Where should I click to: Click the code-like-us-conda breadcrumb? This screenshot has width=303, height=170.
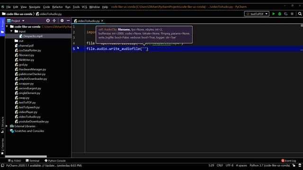click(19, 14)
